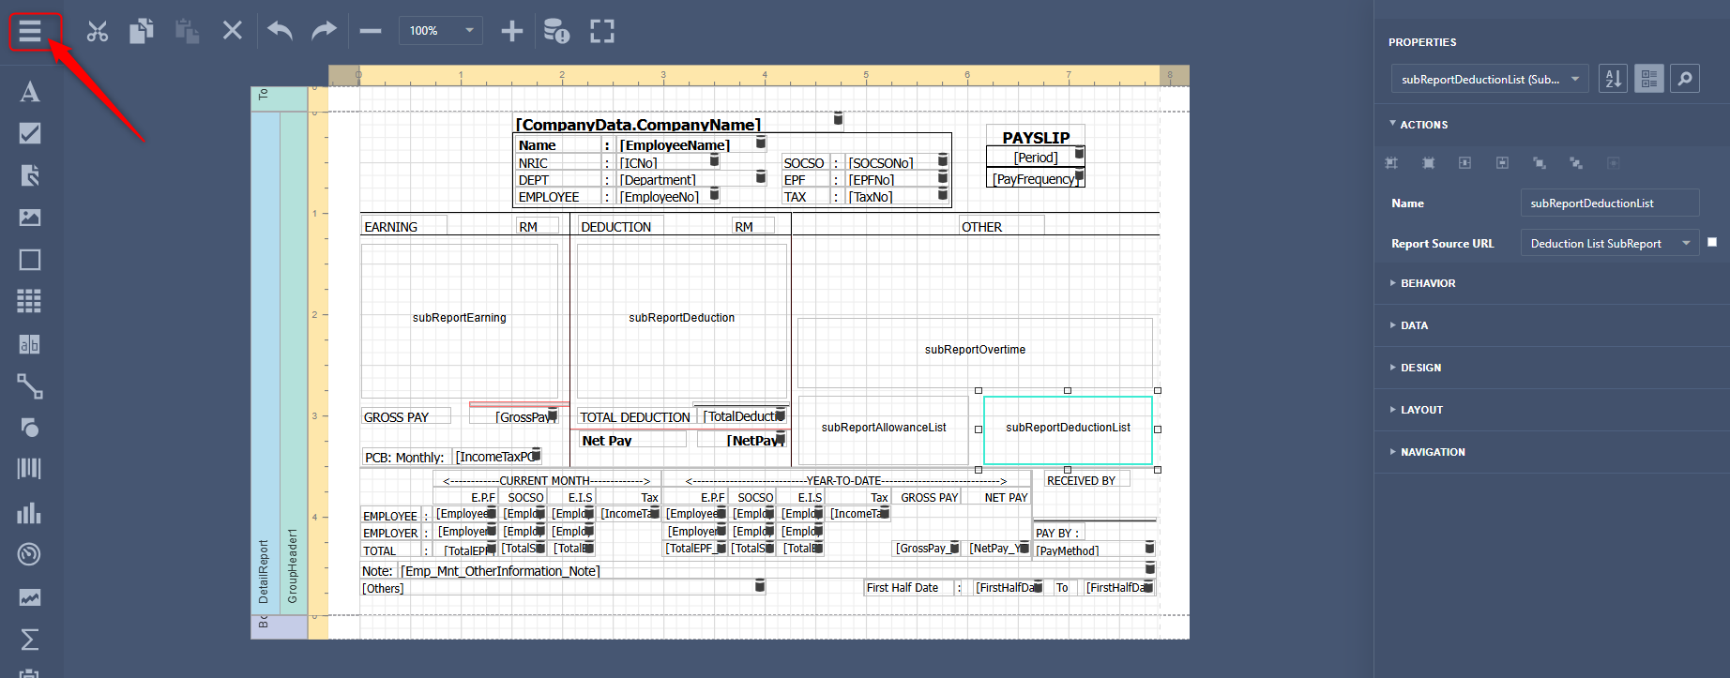Click Bring To Front action icon
The height and width of the screenshot is (678, 1730).
1540,163
